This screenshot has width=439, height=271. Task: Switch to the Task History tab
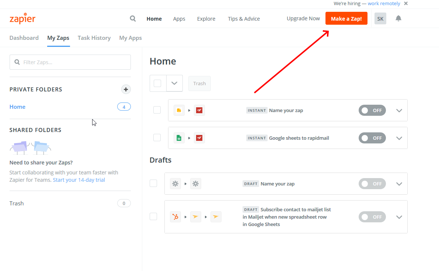(x=94, y=38)
